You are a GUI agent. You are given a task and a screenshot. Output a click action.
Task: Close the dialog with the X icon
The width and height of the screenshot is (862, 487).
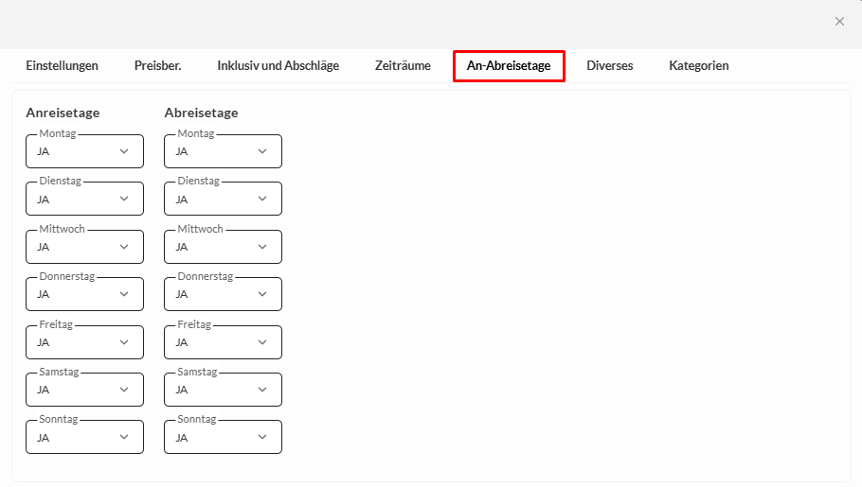(x=839, y=22)
